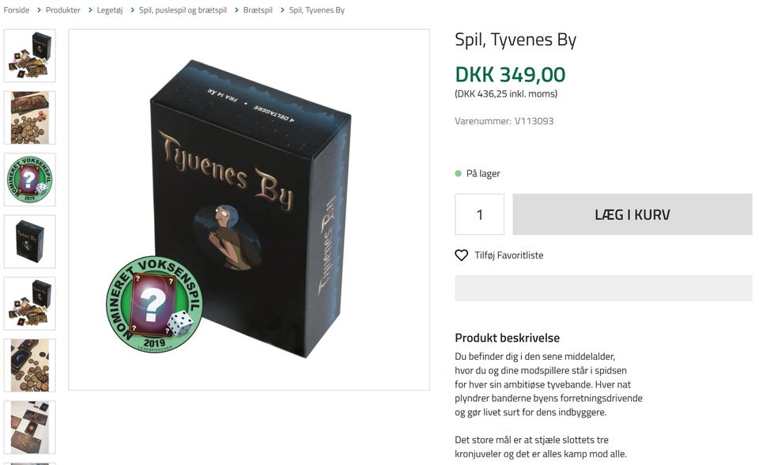Viewport: 759px width, 465px height.
Task: Click the Tilføj Favoritliste link
Action: point(508,255)
